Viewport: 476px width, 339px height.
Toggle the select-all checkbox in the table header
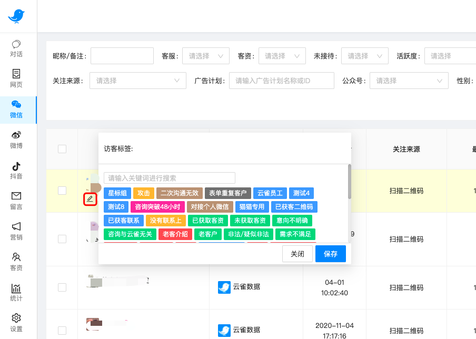(62, 148)
